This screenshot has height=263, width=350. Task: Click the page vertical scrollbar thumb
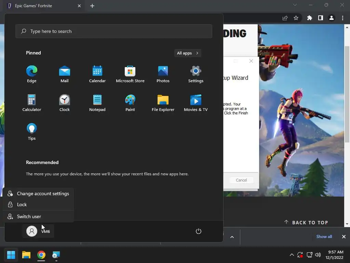click(x=347, y=94)
